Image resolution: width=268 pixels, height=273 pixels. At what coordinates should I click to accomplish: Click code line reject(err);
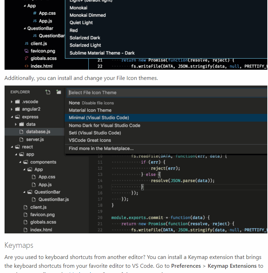click(165, 168)
